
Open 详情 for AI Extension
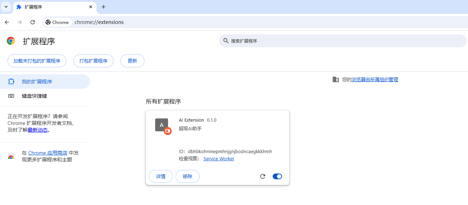[161, 176]
